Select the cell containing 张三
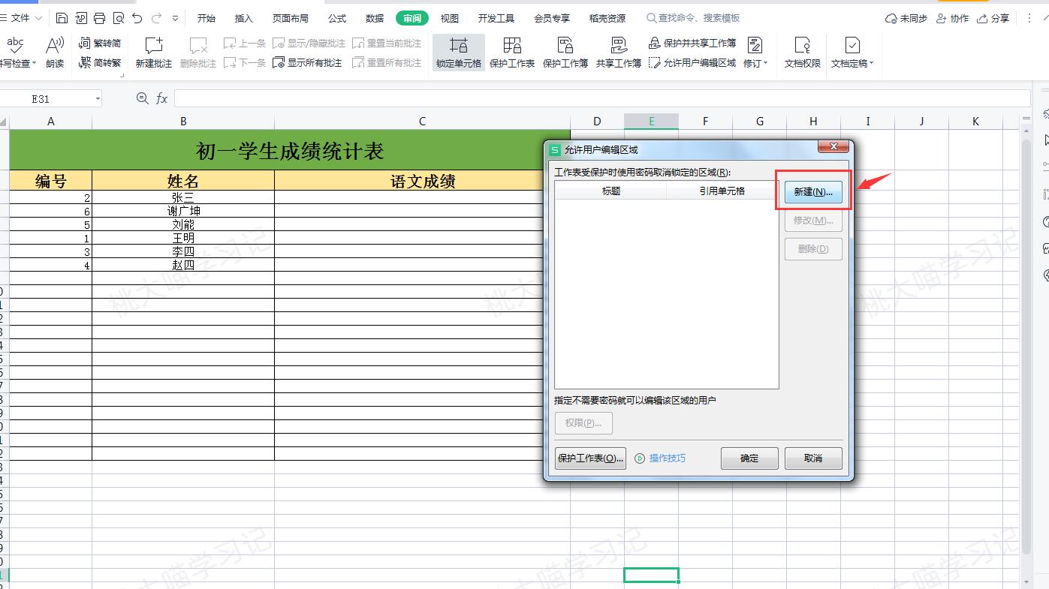 [183, 197]
